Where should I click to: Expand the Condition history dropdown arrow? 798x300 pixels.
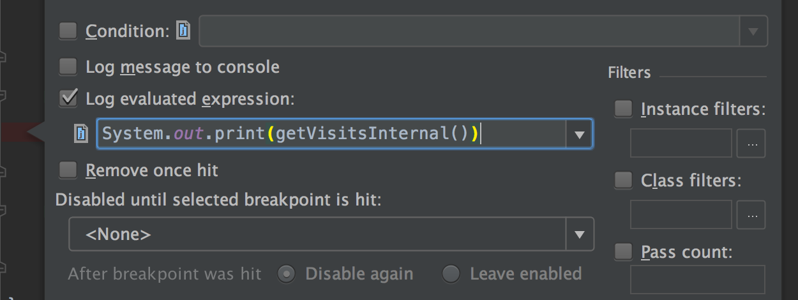click(x=753, y=31)
